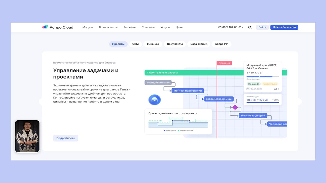Viewport: 326px width, 183px height.
Task: Click the calendar icon beside 09.01.2025
Action: (x=248, y=89)
